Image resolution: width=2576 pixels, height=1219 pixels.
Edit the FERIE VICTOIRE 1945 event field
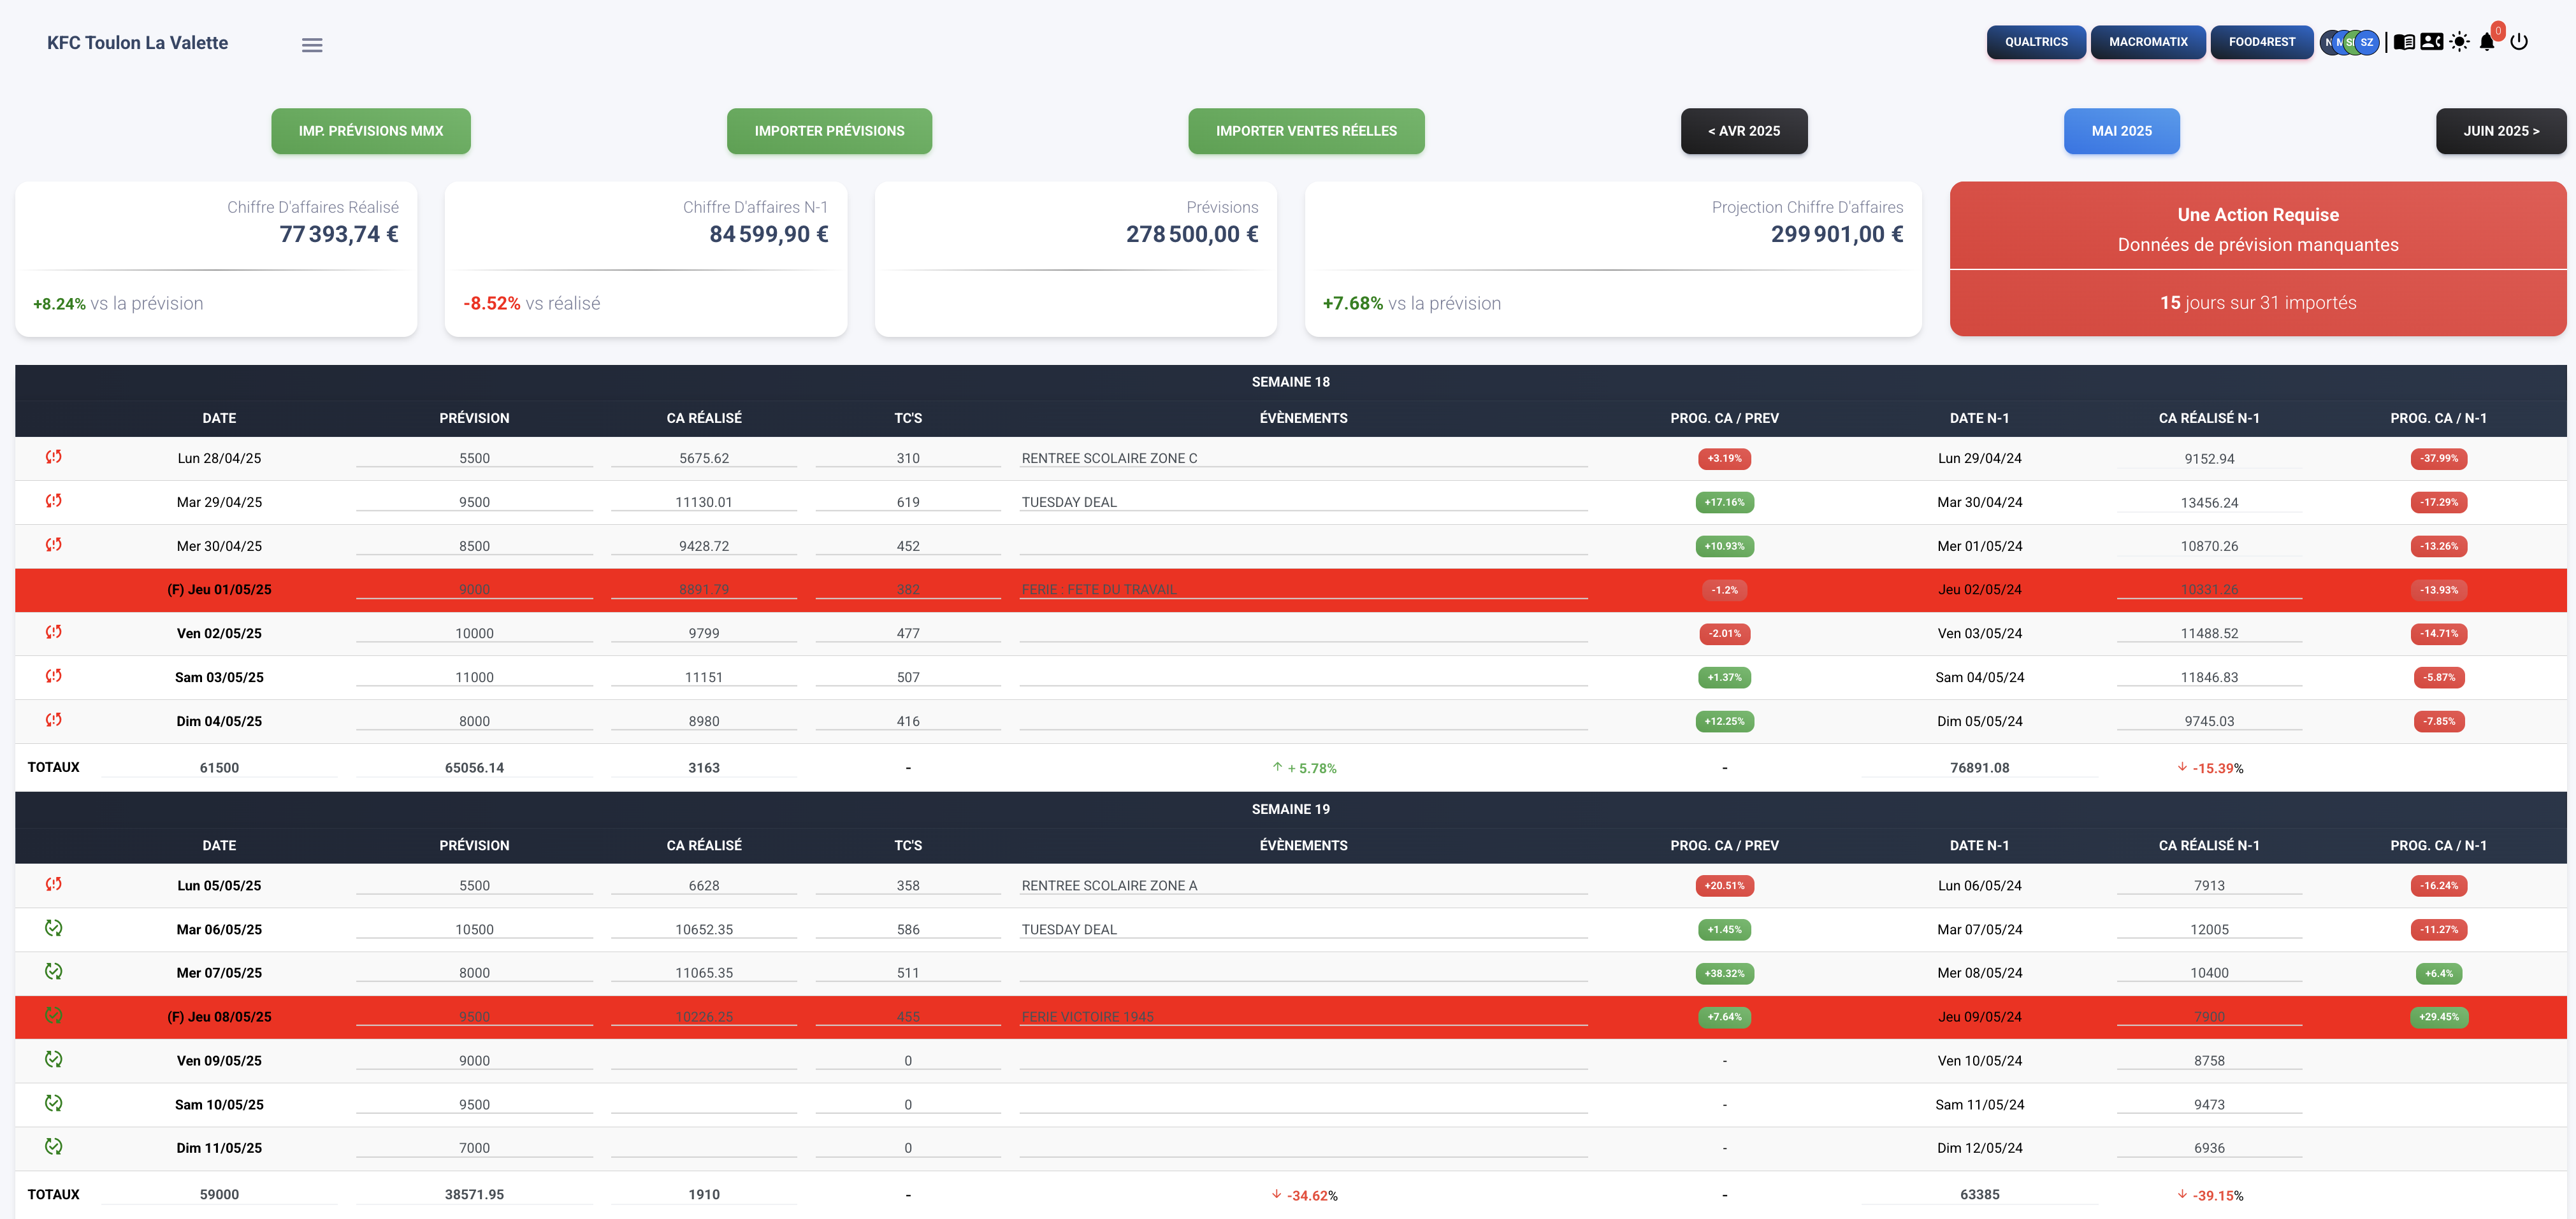[x=1303, y=1017]
